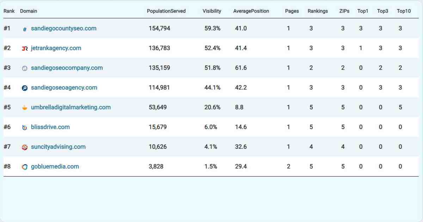Click average position 41.0

point(241,29)
